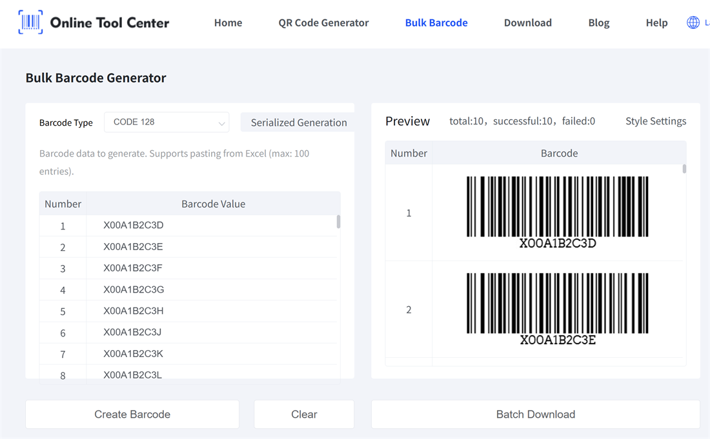Click the barcode preview for X00A1B2C3D
710x439 pixels.
point(559,210)
